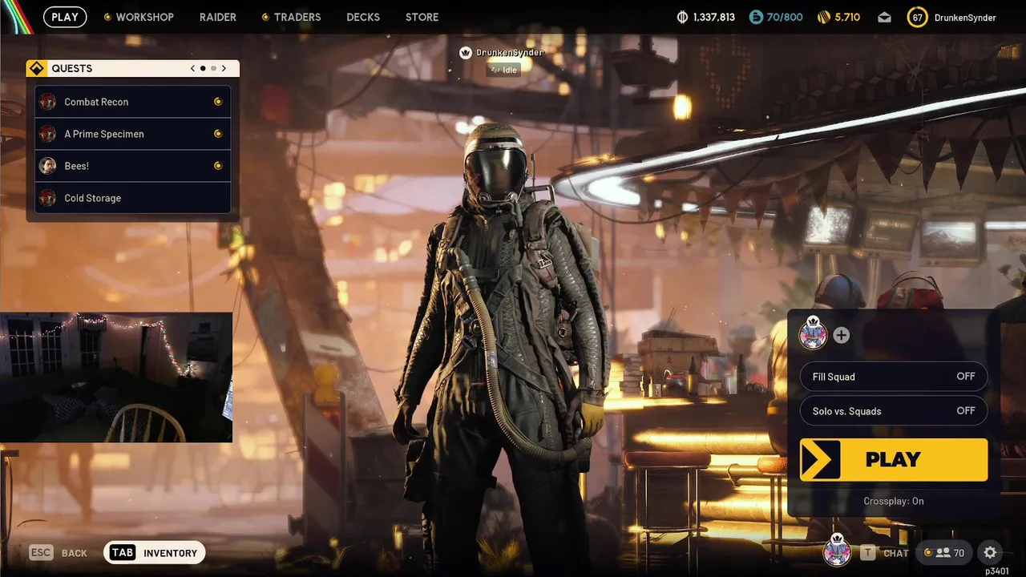
Task: Click the level 67 badge
Action: (x=918, y=17)
